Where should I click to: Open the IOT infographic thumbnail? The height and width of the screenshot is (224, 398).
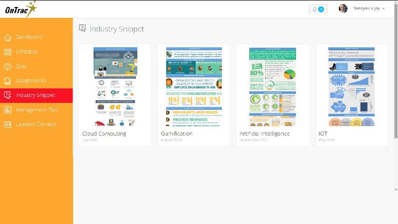[351, 87]
